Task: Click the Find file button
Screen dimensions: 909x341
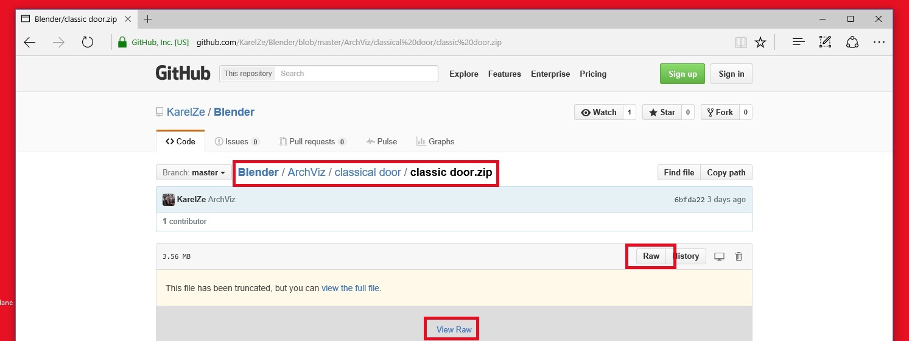Action: tap(679, 172)
